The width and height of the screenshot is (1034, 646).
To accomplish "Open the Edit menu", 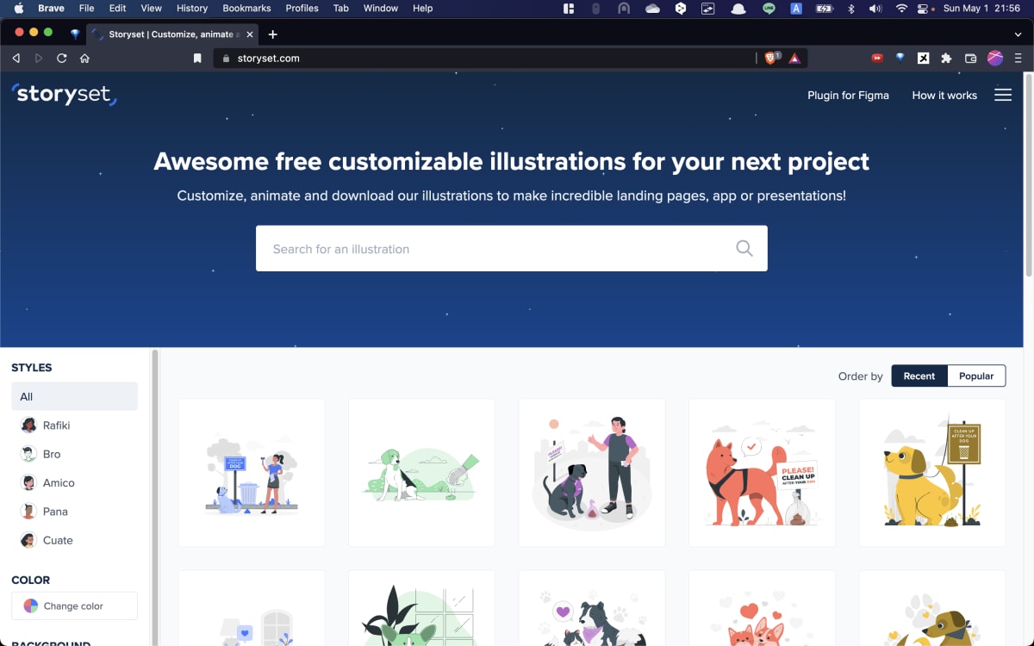I will [118, 9].
